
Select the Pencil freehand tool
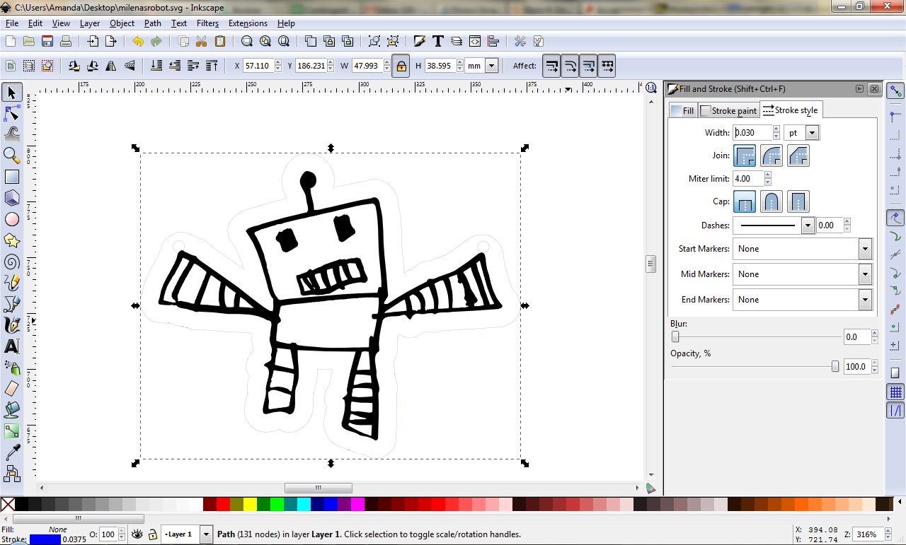11,283
